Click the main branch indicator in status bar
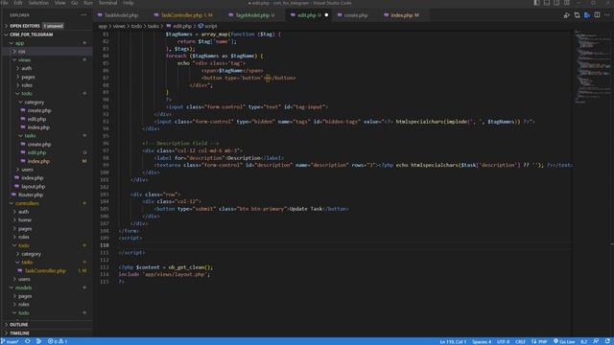The image size is (614, 345). coord(11,341)
